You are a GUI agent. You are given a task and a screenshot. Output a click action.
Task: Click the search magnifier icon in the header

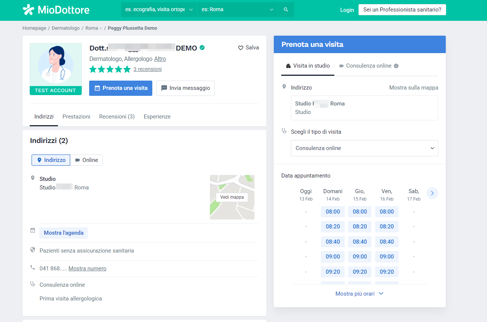click(286, 9)
